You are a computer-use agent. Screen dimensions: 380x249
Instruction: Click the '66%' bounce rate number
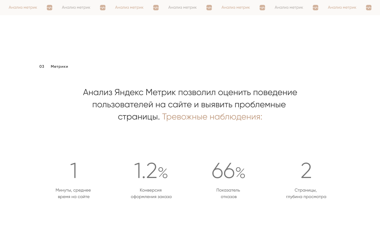228,171
